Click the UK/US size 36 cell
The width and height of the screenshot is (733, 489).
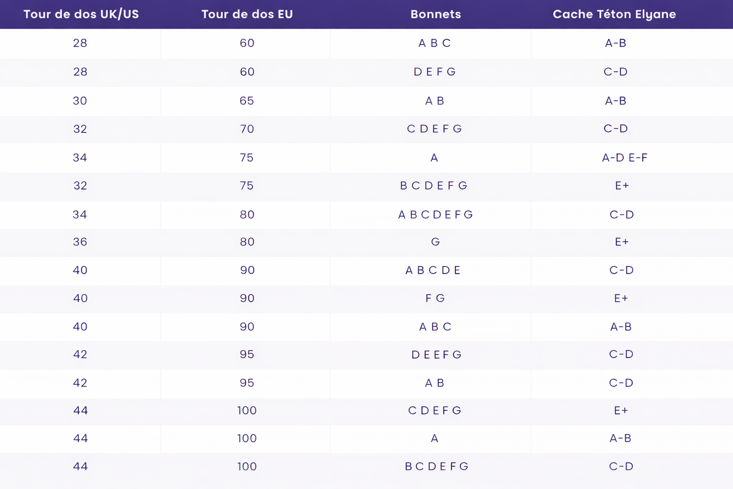tap(80, 242)
